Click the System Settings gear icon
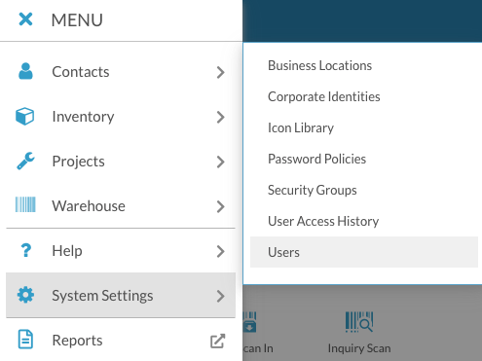This screenshot has height=361, width=482. pos(25,295)
